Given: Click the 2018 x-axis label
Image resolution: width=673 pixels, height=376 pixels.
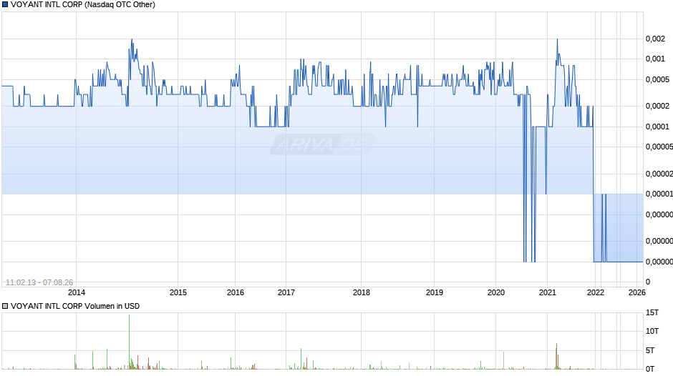Looking at the screenshot, I should coord(362,292).
